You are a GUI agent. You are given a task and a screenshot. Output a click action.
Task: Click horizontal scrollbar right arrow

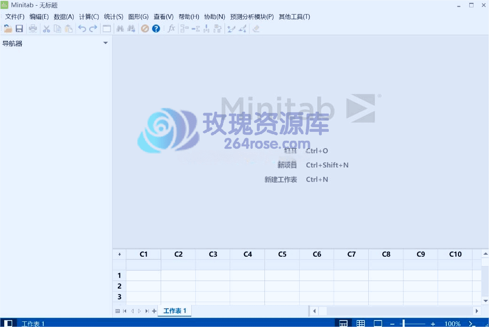pos(476,311)
